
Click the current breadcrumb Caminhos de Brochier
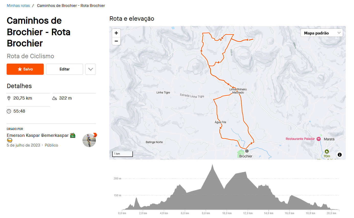pos(71,6)
